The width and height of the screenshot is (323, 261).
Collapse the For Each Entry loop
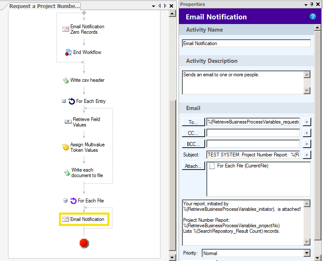click(x=64, y=101)
